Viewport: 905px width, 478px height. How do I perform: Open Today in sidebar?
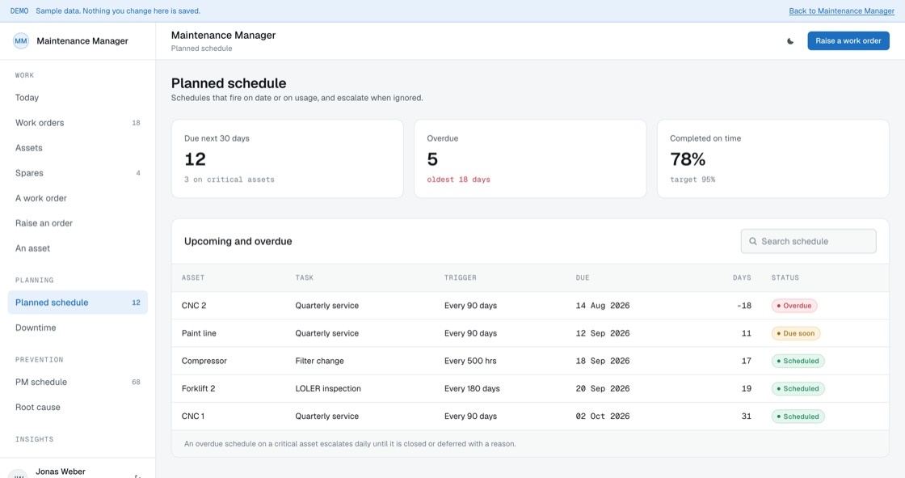tap(78, 98)
